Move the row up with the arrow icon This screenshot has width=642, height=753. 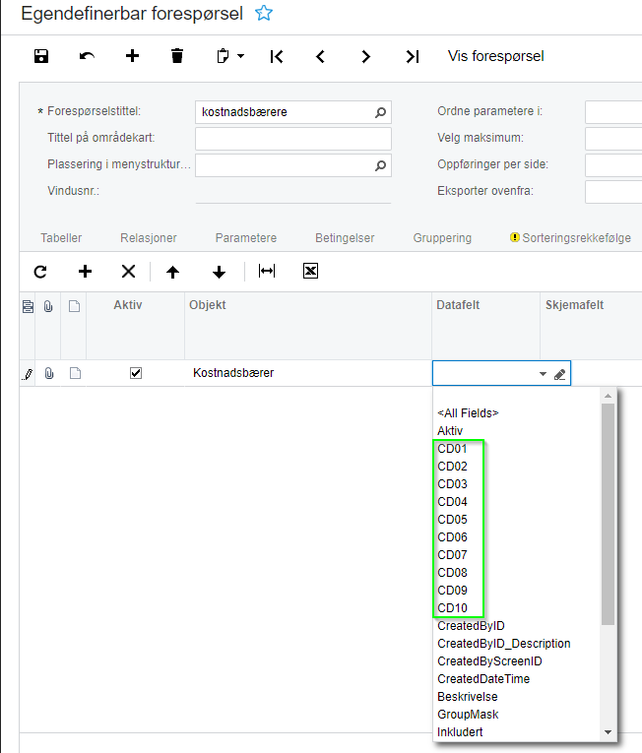(x=172, y=272)
